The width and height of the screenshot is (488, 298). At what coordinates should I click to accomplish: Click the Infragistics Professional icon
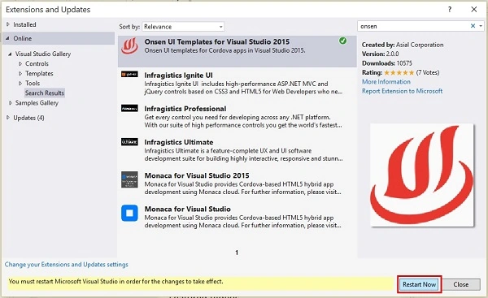[129, 109]
